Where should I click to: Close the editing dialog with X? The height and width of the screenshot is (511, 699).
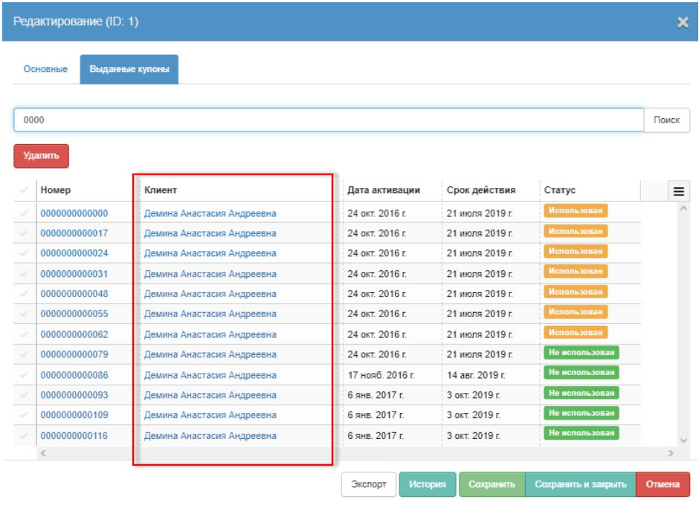click(683, 22)
